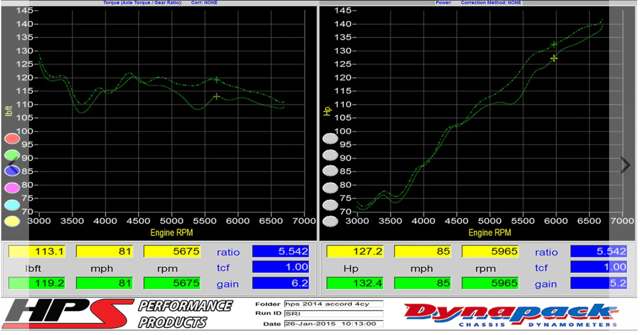Viewport: 640px width, 335px height.
Task: Click the Hp axis label on power chart
Action: 327,111
